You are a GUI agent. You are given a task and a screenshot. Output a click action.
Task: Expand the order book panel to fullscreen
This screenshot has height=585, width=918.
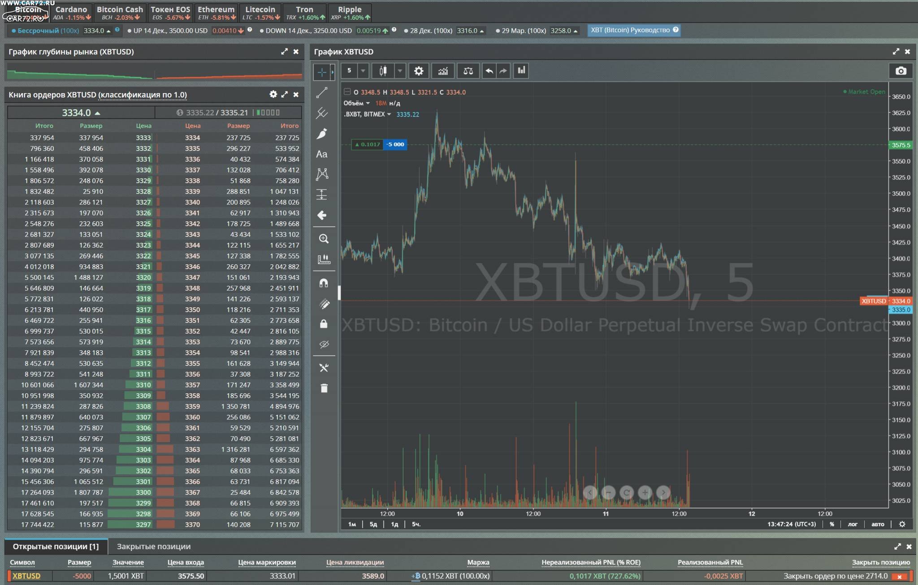pos(284,94)
